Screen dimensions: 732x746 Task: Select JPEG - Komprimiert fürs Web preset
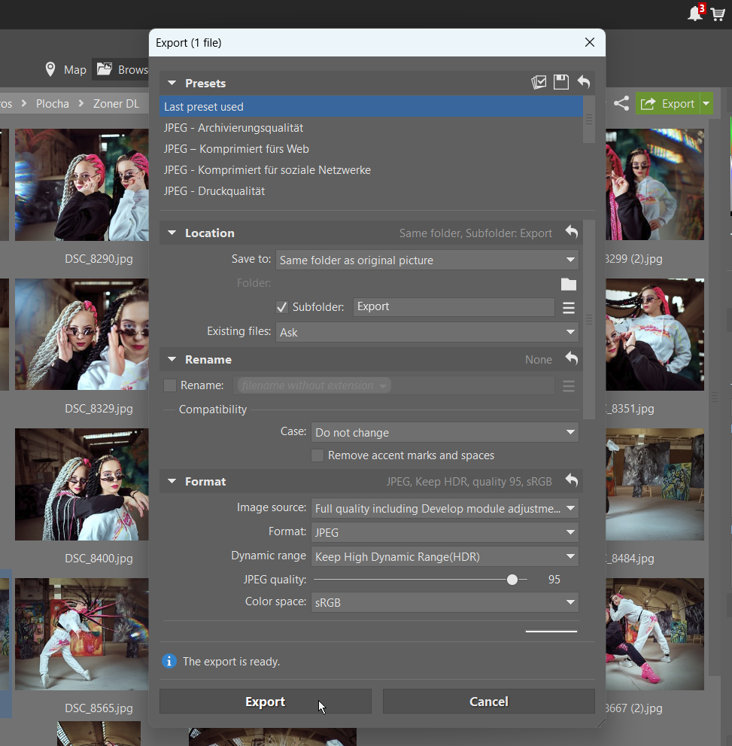click(x=236, y=149)
